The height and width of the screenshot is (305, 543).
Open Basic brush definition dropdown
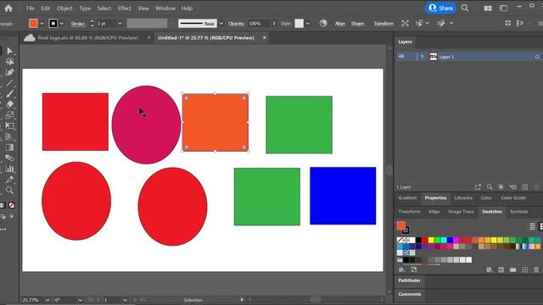[x=221, y=24]
